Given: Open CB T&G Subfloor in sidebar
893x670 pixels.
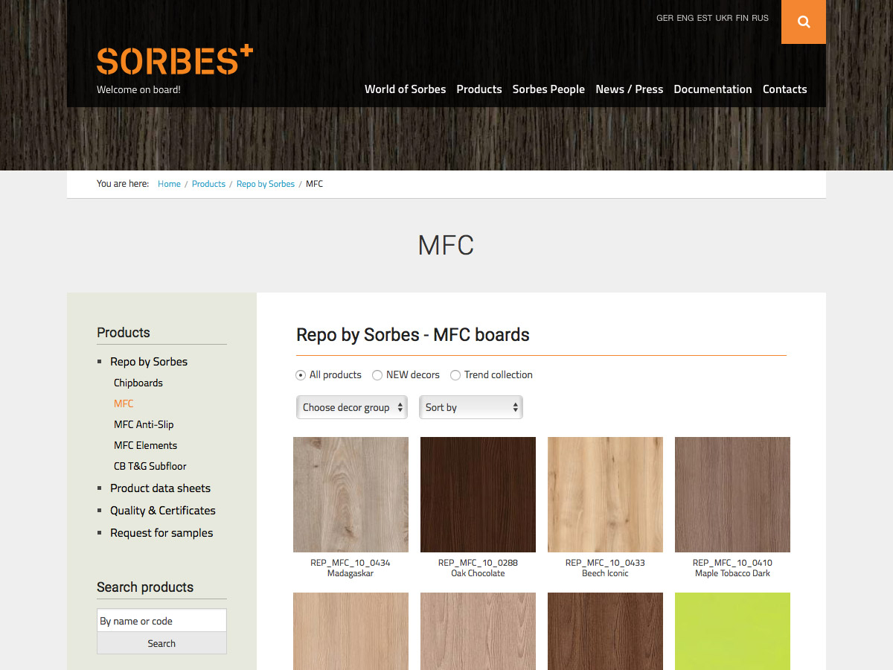Looking at the screenshot, I should [150, 466].
